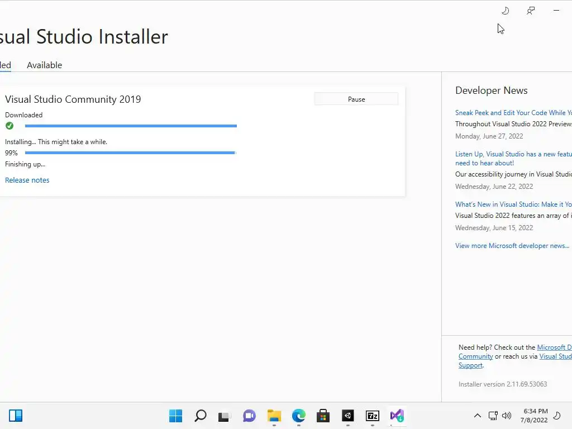Open the Release notes link
Image resolution: width=572 pixels, height=429 pixels.
pos(27,180)
